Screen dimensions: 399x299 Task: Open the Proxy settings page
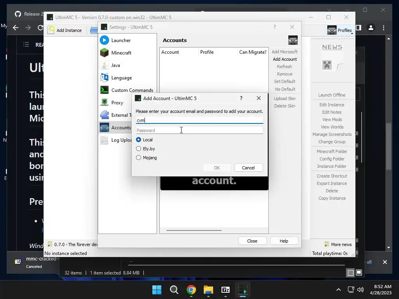(117, 102)
